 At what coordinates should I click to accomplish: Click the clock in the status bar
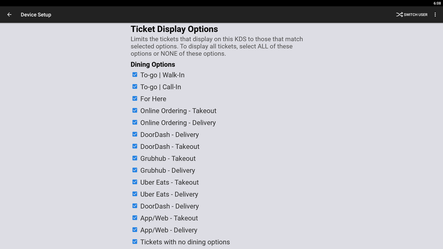tap(437, 3)
